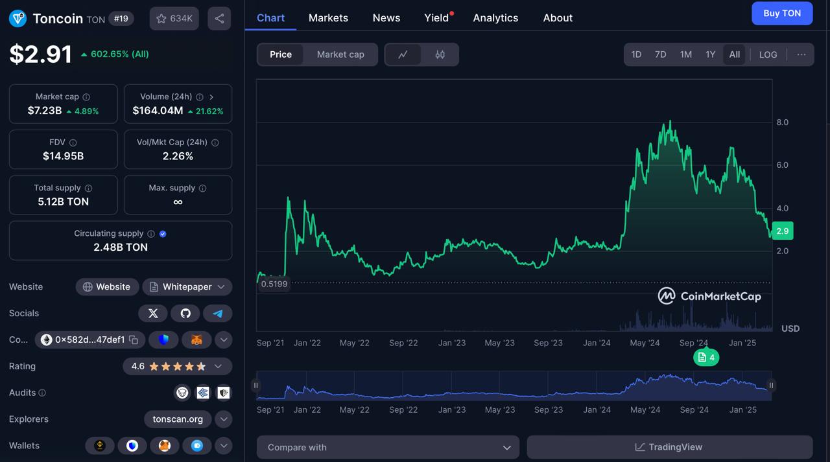Open the third audit provider shield icon
The width and height of the screenshot is (830, 462).
click(224, 393)
